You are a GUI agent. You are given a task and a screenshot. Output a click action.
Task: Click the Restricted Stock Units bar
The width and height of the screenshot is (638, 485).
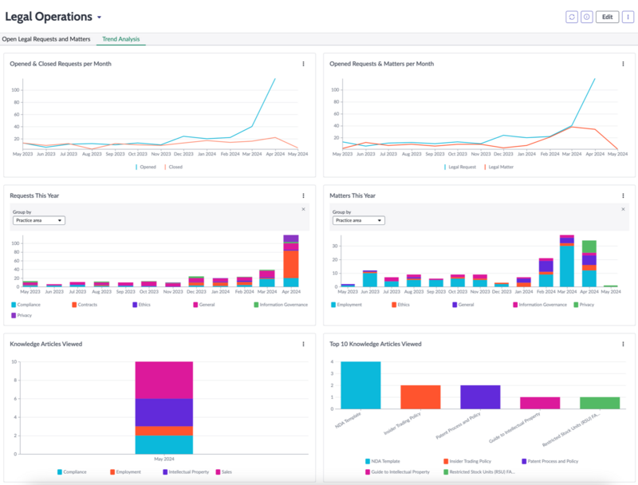click(600, 403)
